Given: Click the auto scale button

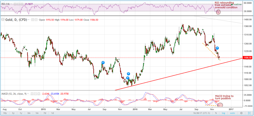Looking at the screenshot, I should click(x=232, y=113).
